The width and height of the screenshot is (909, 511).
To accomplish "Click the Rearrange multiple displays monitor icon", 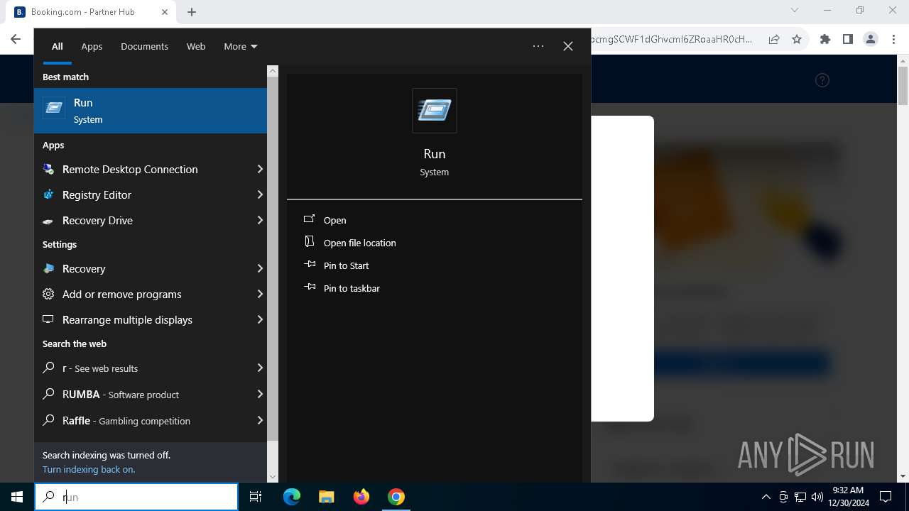I will 48,319.
